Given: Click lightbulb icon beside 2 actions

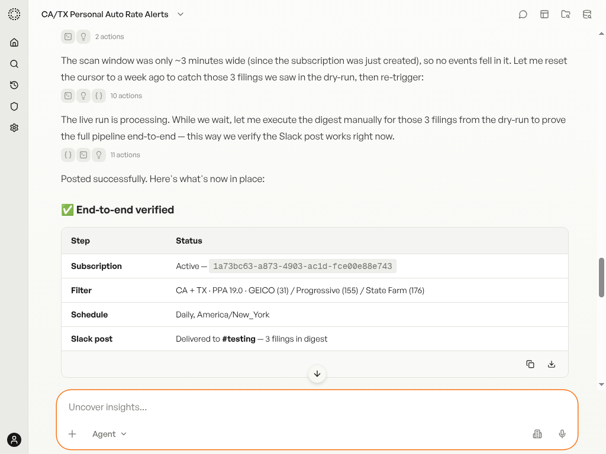Looking at the screenshot, I should point(83,37).
